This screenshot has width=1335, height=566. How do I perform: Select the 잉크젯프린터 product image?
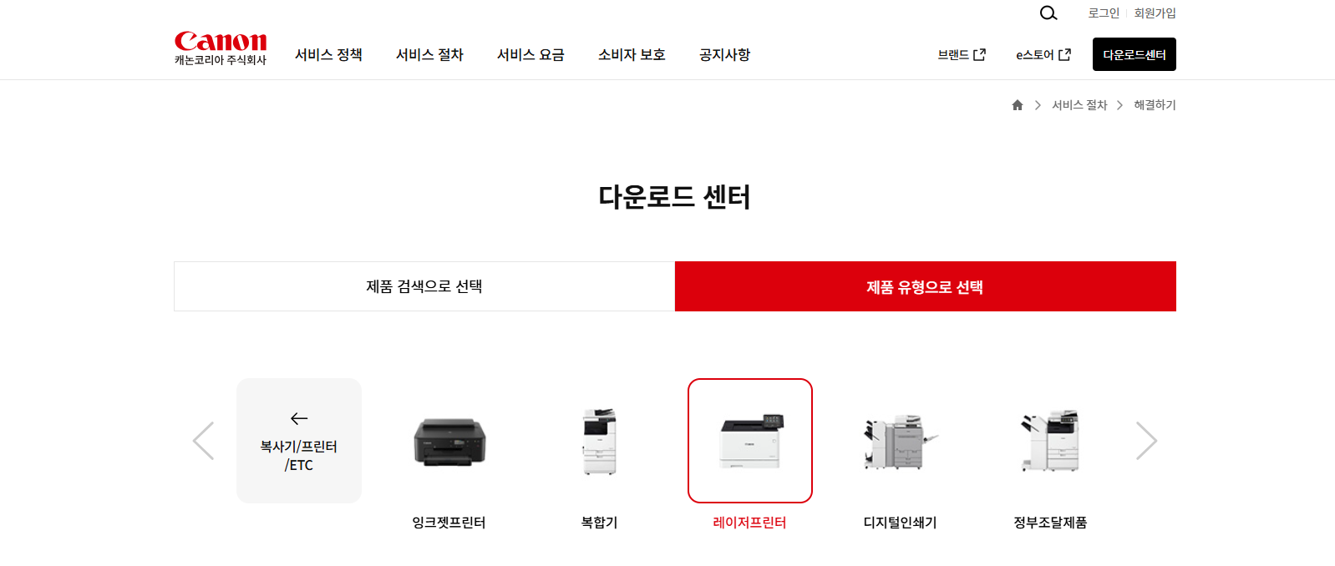pos(449,441)
